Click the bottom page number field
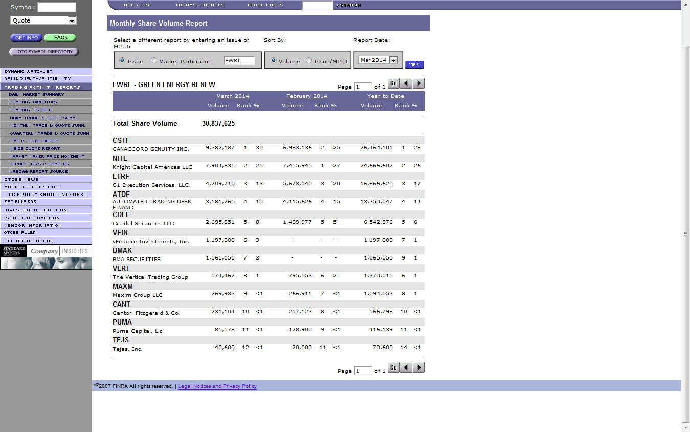 point(363,371)
